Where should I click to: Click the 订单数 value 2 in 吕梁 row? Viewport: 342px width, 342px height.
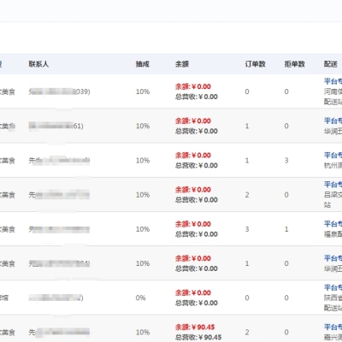247,195
